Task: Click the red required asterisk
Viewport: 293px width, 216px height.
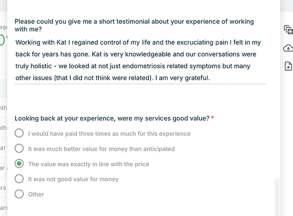Action: [x=213, y=118]
